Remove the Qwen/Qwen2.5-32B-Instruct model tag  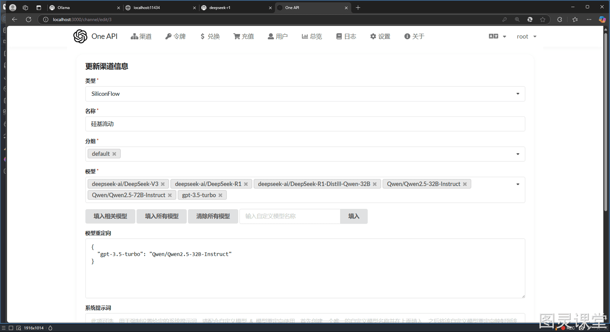click(465, 184)
